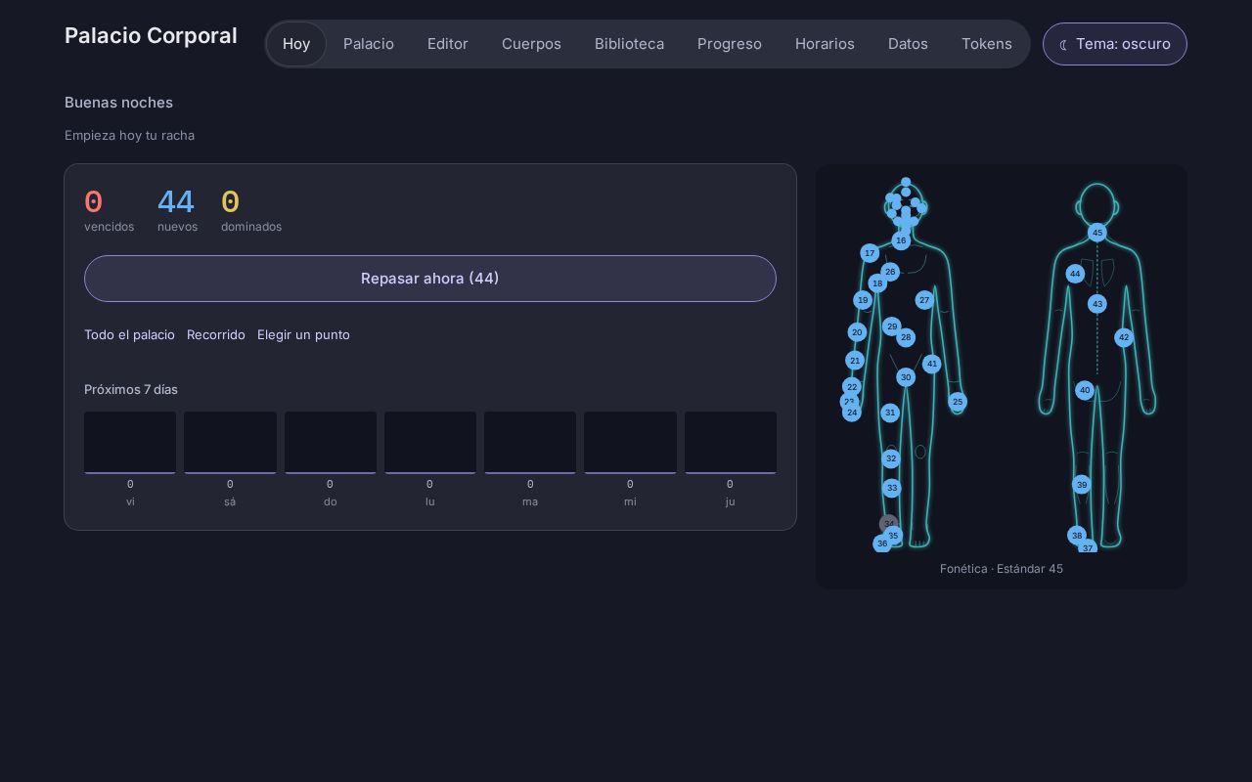1252x782 pixels.
Task: Select body point 16 on the neck
Action: [x=901, y=240]
